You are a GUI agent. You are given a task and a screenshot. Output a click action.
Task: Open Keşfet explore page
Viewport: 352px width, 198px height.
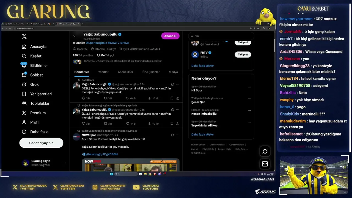pyautogui.click(x=32, y=56)
